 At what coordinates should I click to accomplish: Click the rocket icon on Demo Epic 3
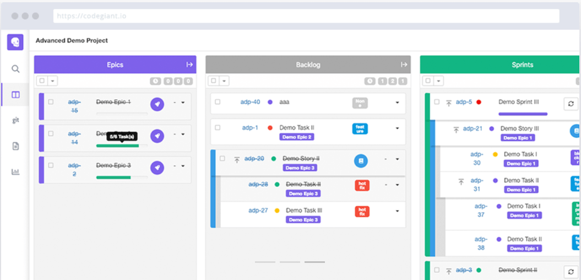(x=157, y=168)
